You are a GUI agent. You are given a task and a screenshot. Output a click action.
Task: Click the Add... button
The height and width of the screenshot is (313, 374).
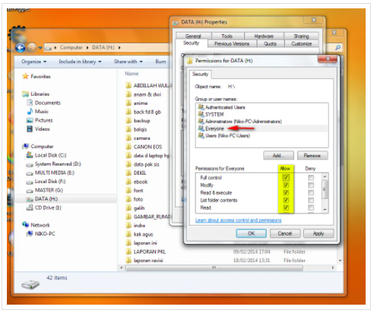(x=278, y=156)
